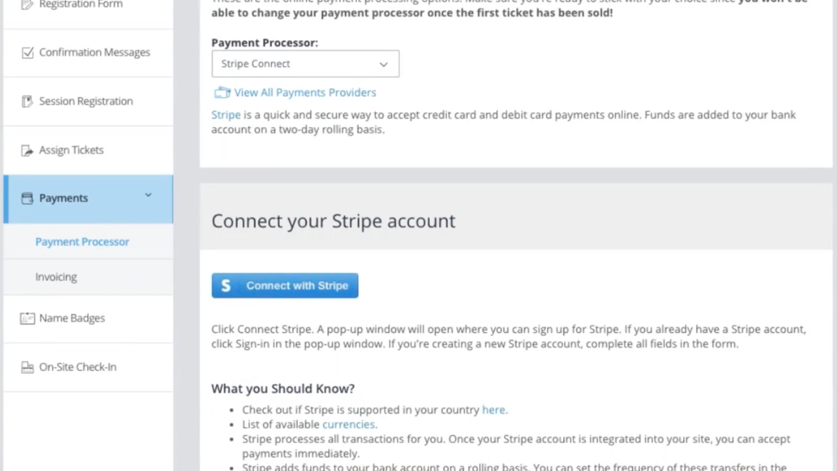Click the 'here' country support link
This screenshot has height=471, width=837.
(493, 410)
